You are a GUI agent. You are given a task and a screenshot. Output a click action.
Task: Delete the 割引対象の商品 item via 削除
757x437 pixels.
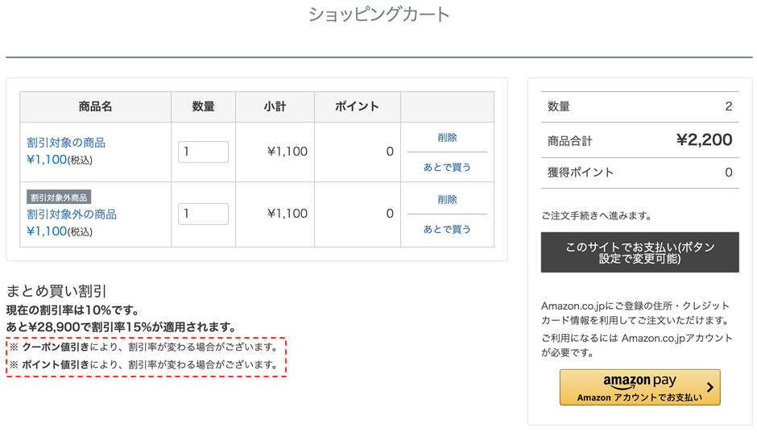(x=447, y=138)
